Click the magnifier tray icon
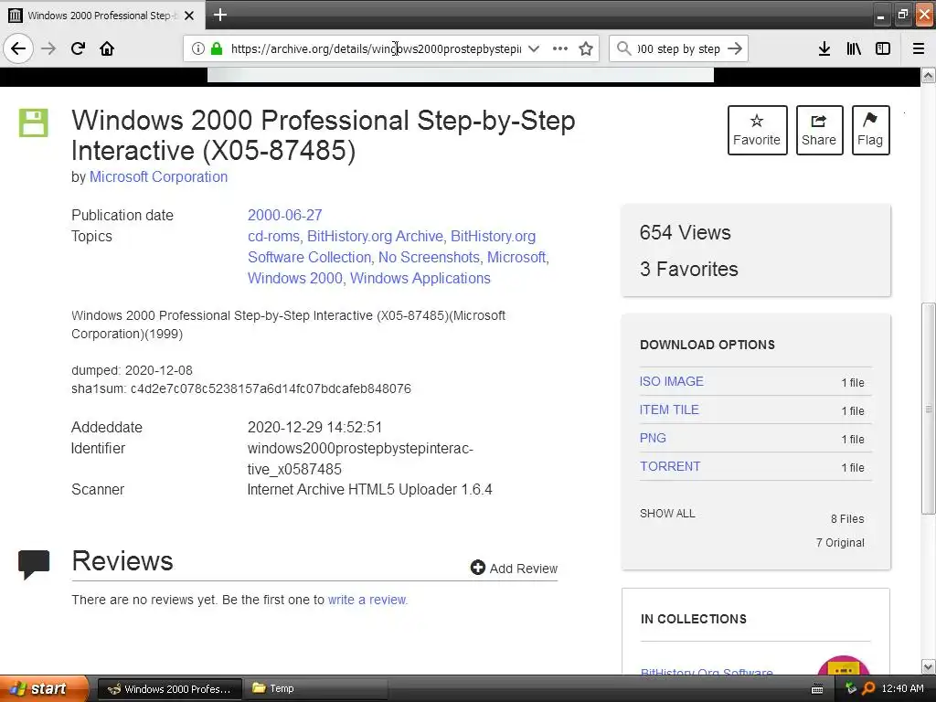Viewport: 936px width, 702px height. point(868,689)
